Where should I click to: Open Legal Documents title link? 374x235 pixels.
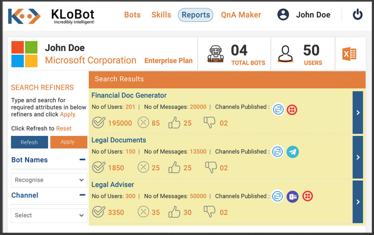pos(119,140)
